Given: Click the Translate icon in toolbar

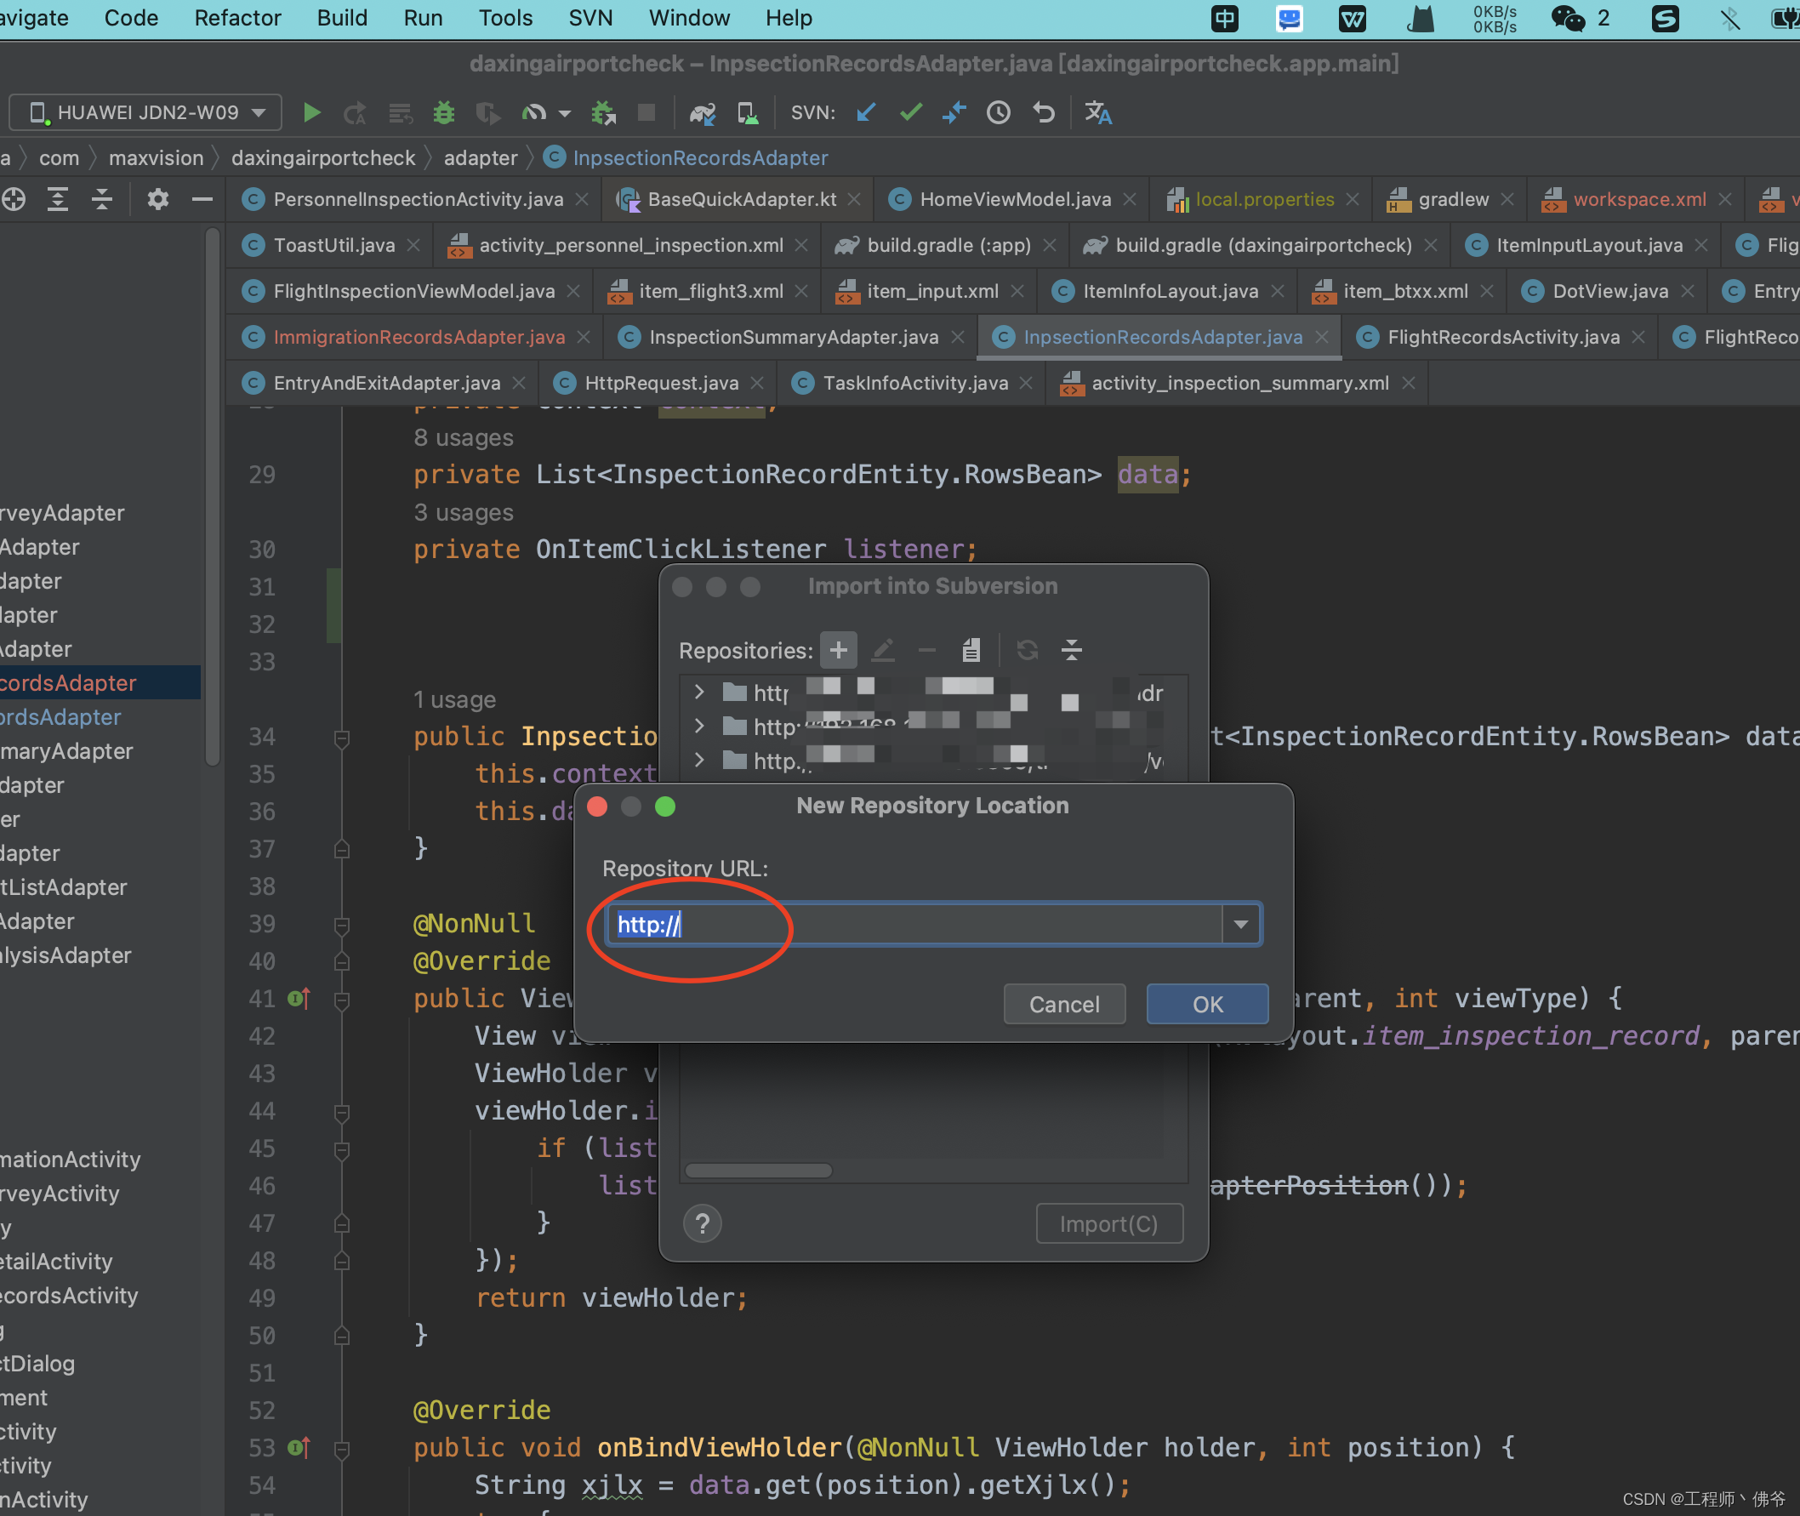Looking at the screenshot, I should pos(1098,112).
